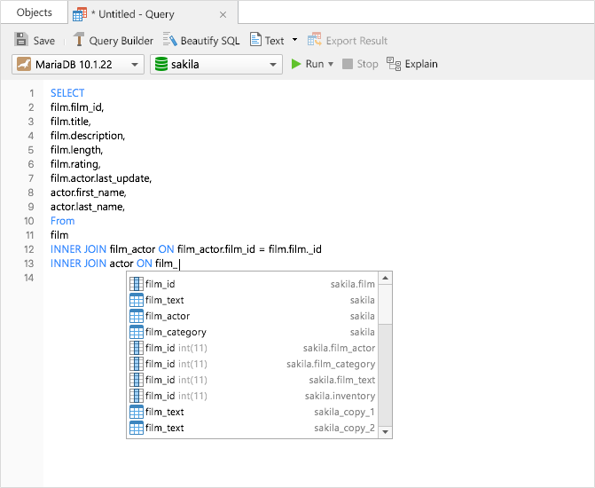Click the autocomplete scrollbar down arrow
This screenshot has width=595, height=488.
click(385, 432)
